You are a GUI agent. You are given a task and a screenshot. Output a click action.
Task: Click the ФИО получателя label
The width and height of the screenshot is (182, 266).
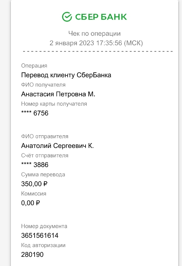(43, 85)
